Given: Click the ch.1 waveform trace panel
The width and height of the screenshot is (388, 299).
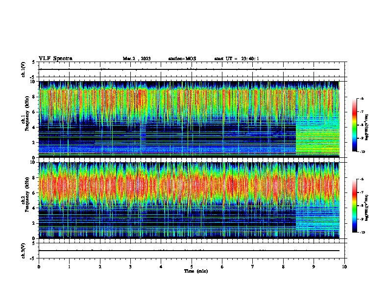Looking at the screenshot, I should (192, 69).
